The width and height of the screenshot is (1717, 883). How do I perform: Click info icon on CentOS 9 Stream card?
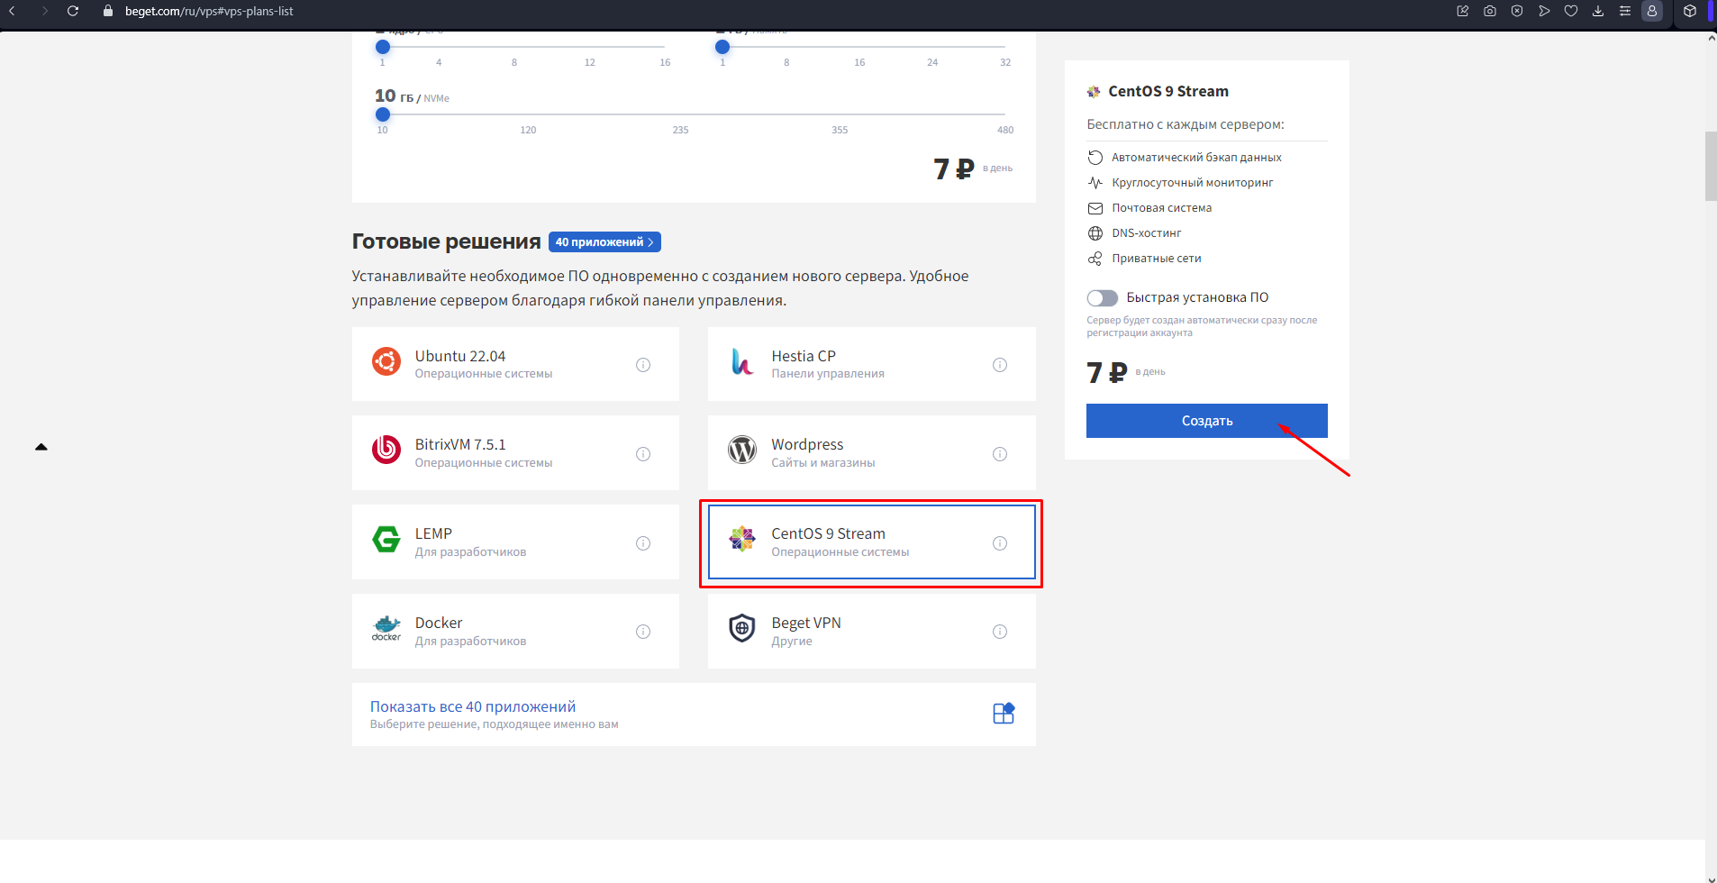[1000, 543]
